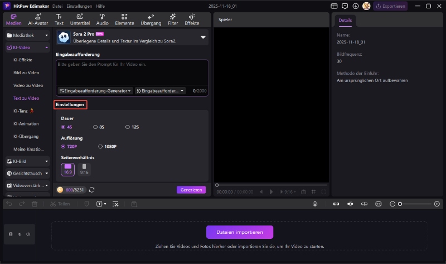Click the marker shield icon in timeline toolbar
446x264 pixels.
[x=87, y=204]
